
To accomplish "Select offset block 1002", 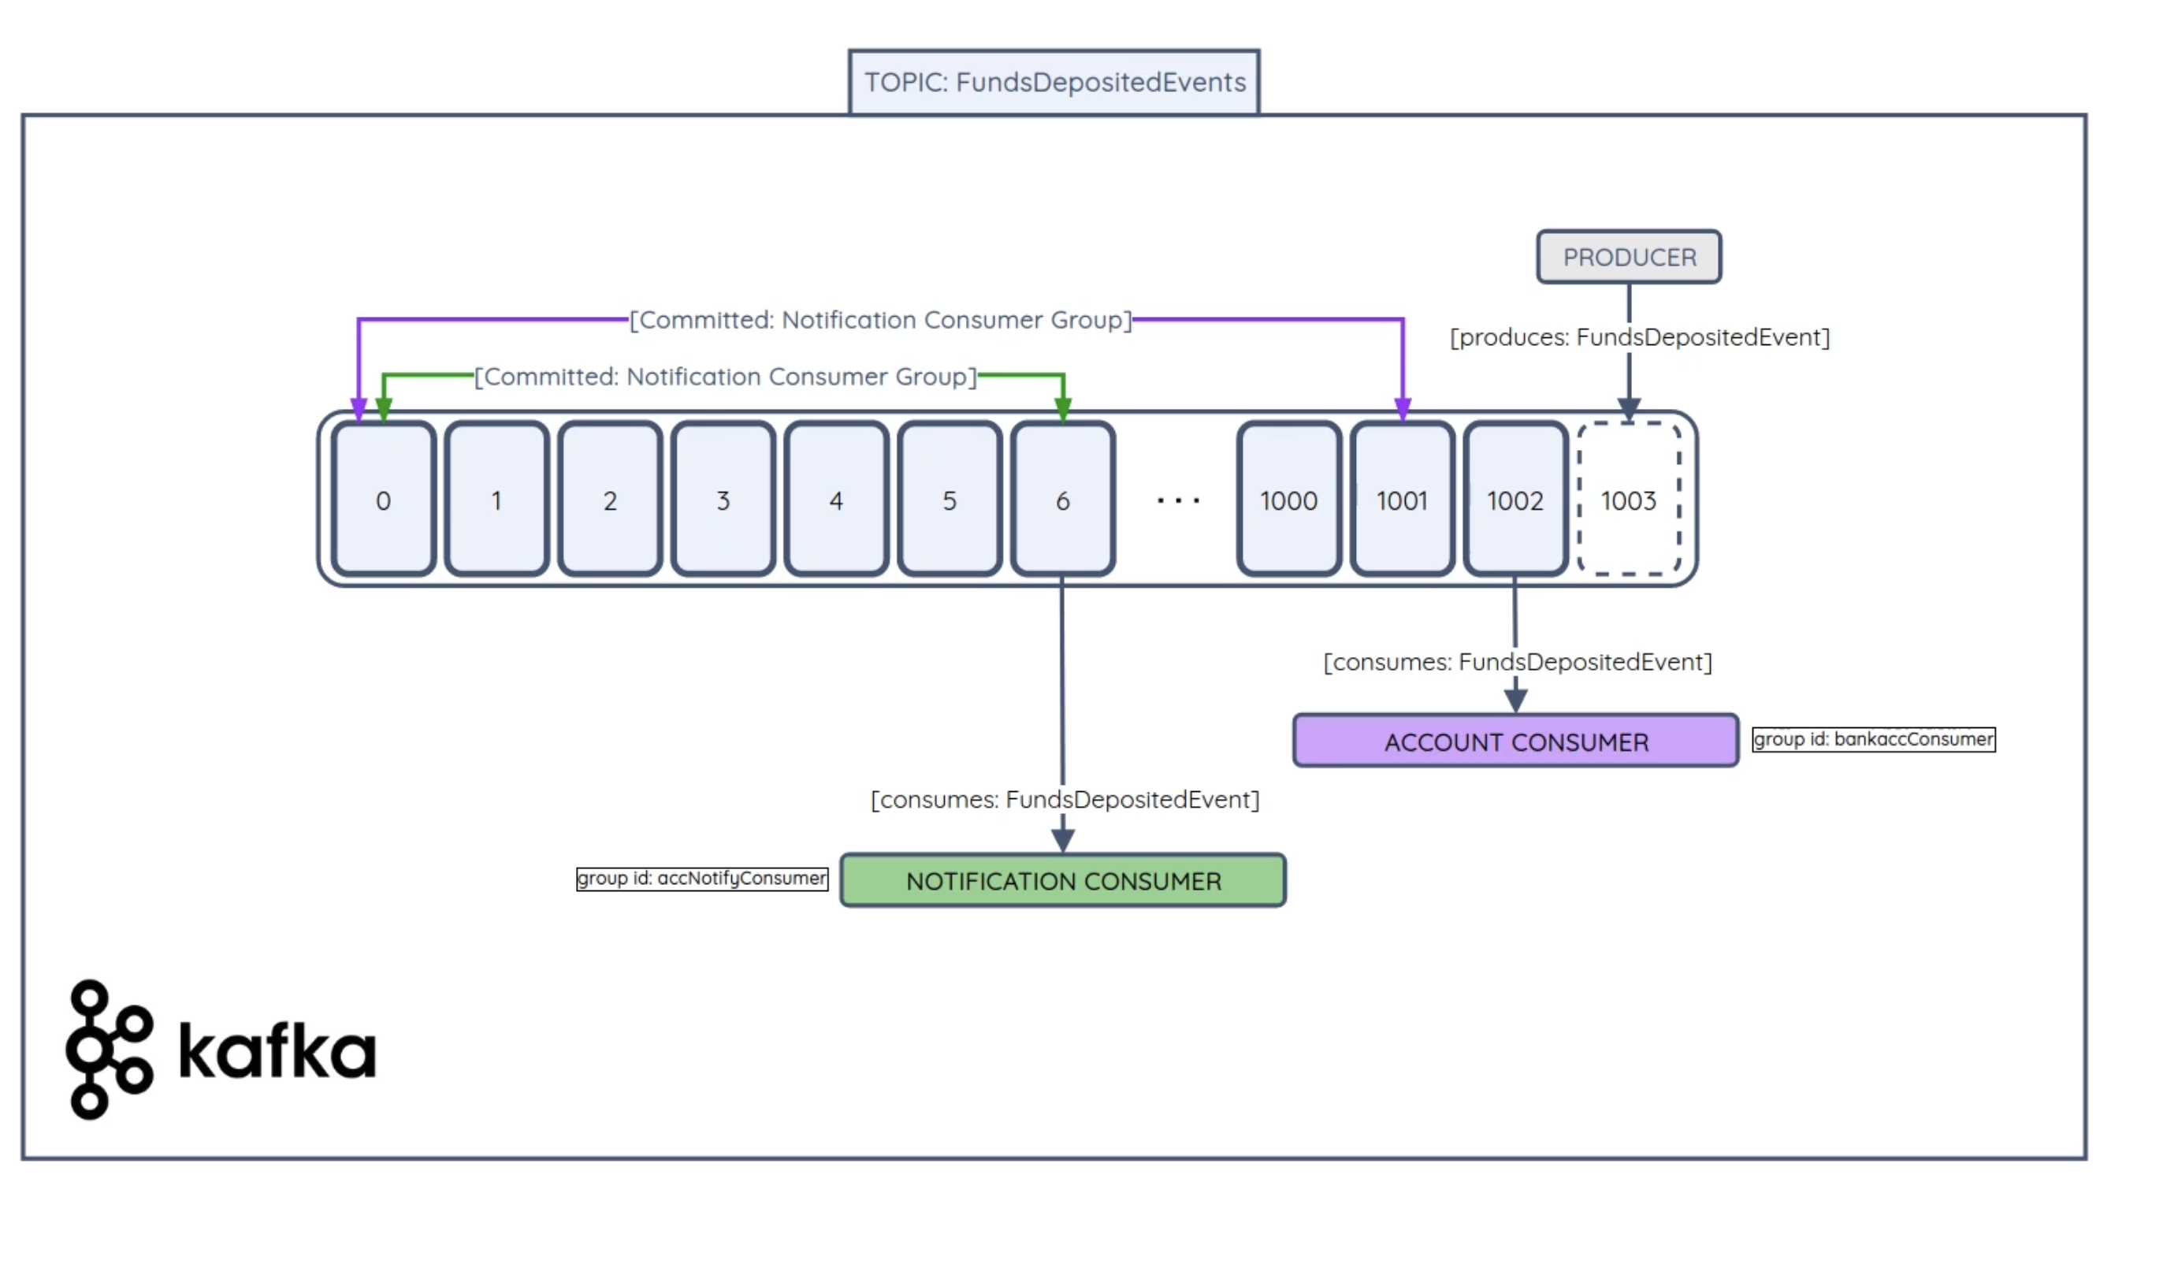I will point(1515,500).
